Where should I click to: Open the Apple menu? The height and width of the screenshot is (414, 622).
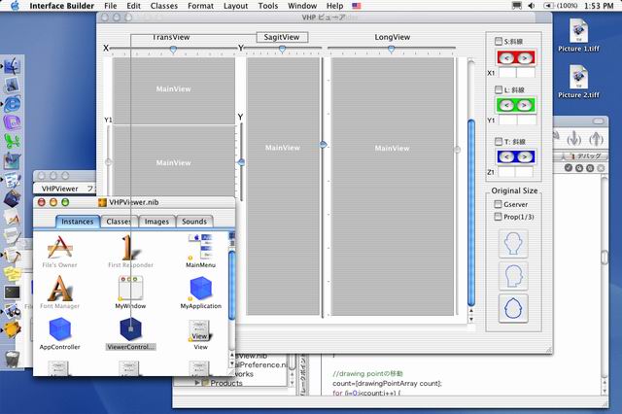(x=15, y=6)
